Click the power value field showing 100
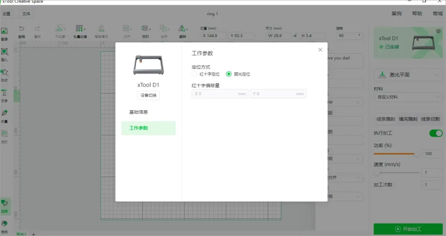The width and height of the screenshot is (446, 236). pos(432,154)
